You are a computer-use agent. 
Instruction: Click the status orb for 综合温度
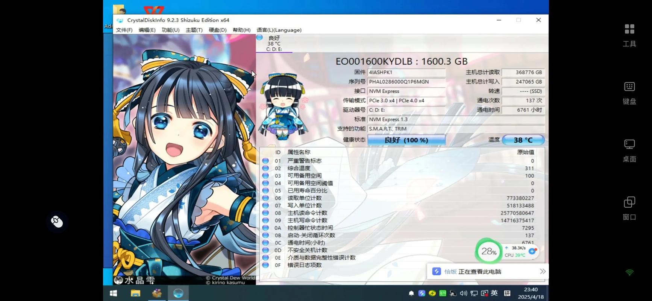tap(265, 168)
